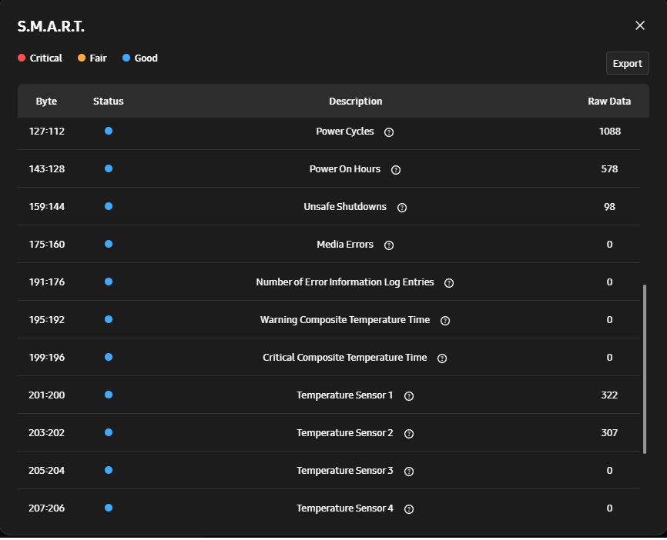This screenshot has width=667, height=540.
Task: Click the Temperature Sensor 4 label
Action: [x=345, y=508]
